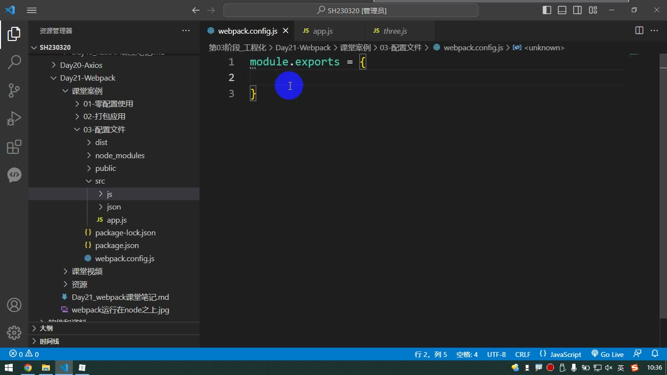The image size is (667, 375).
Task: Click errors and warnings count in status bar
Action: (24, 354)
